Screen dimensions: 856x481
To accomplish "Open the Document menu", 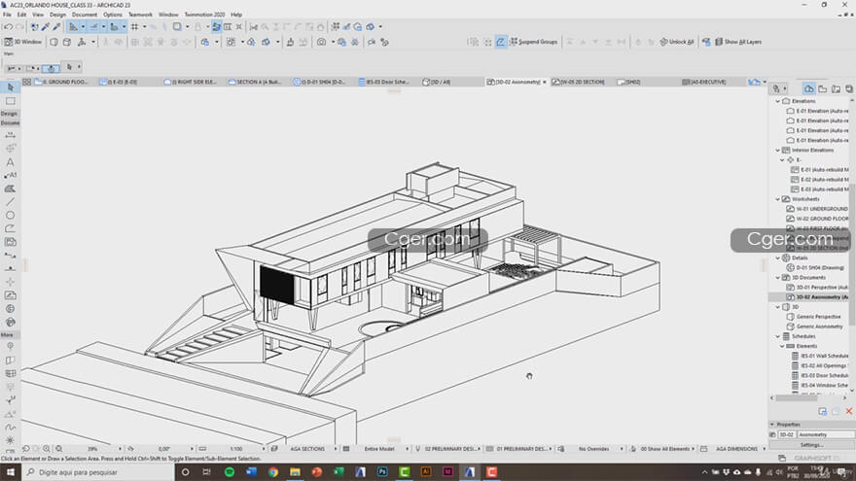I will 85,15.
